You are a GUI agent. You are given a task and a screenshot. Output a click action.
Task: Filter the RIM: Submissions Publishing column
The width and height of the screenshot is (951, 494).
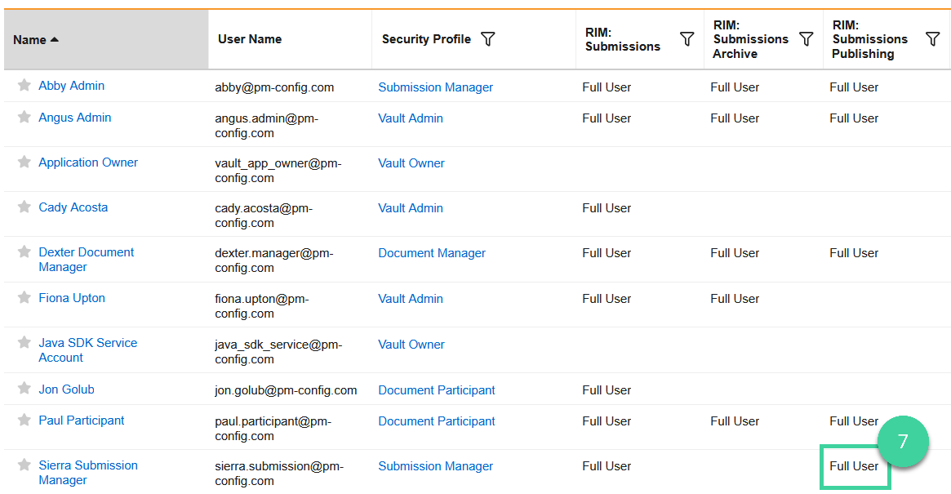point(933,39)
